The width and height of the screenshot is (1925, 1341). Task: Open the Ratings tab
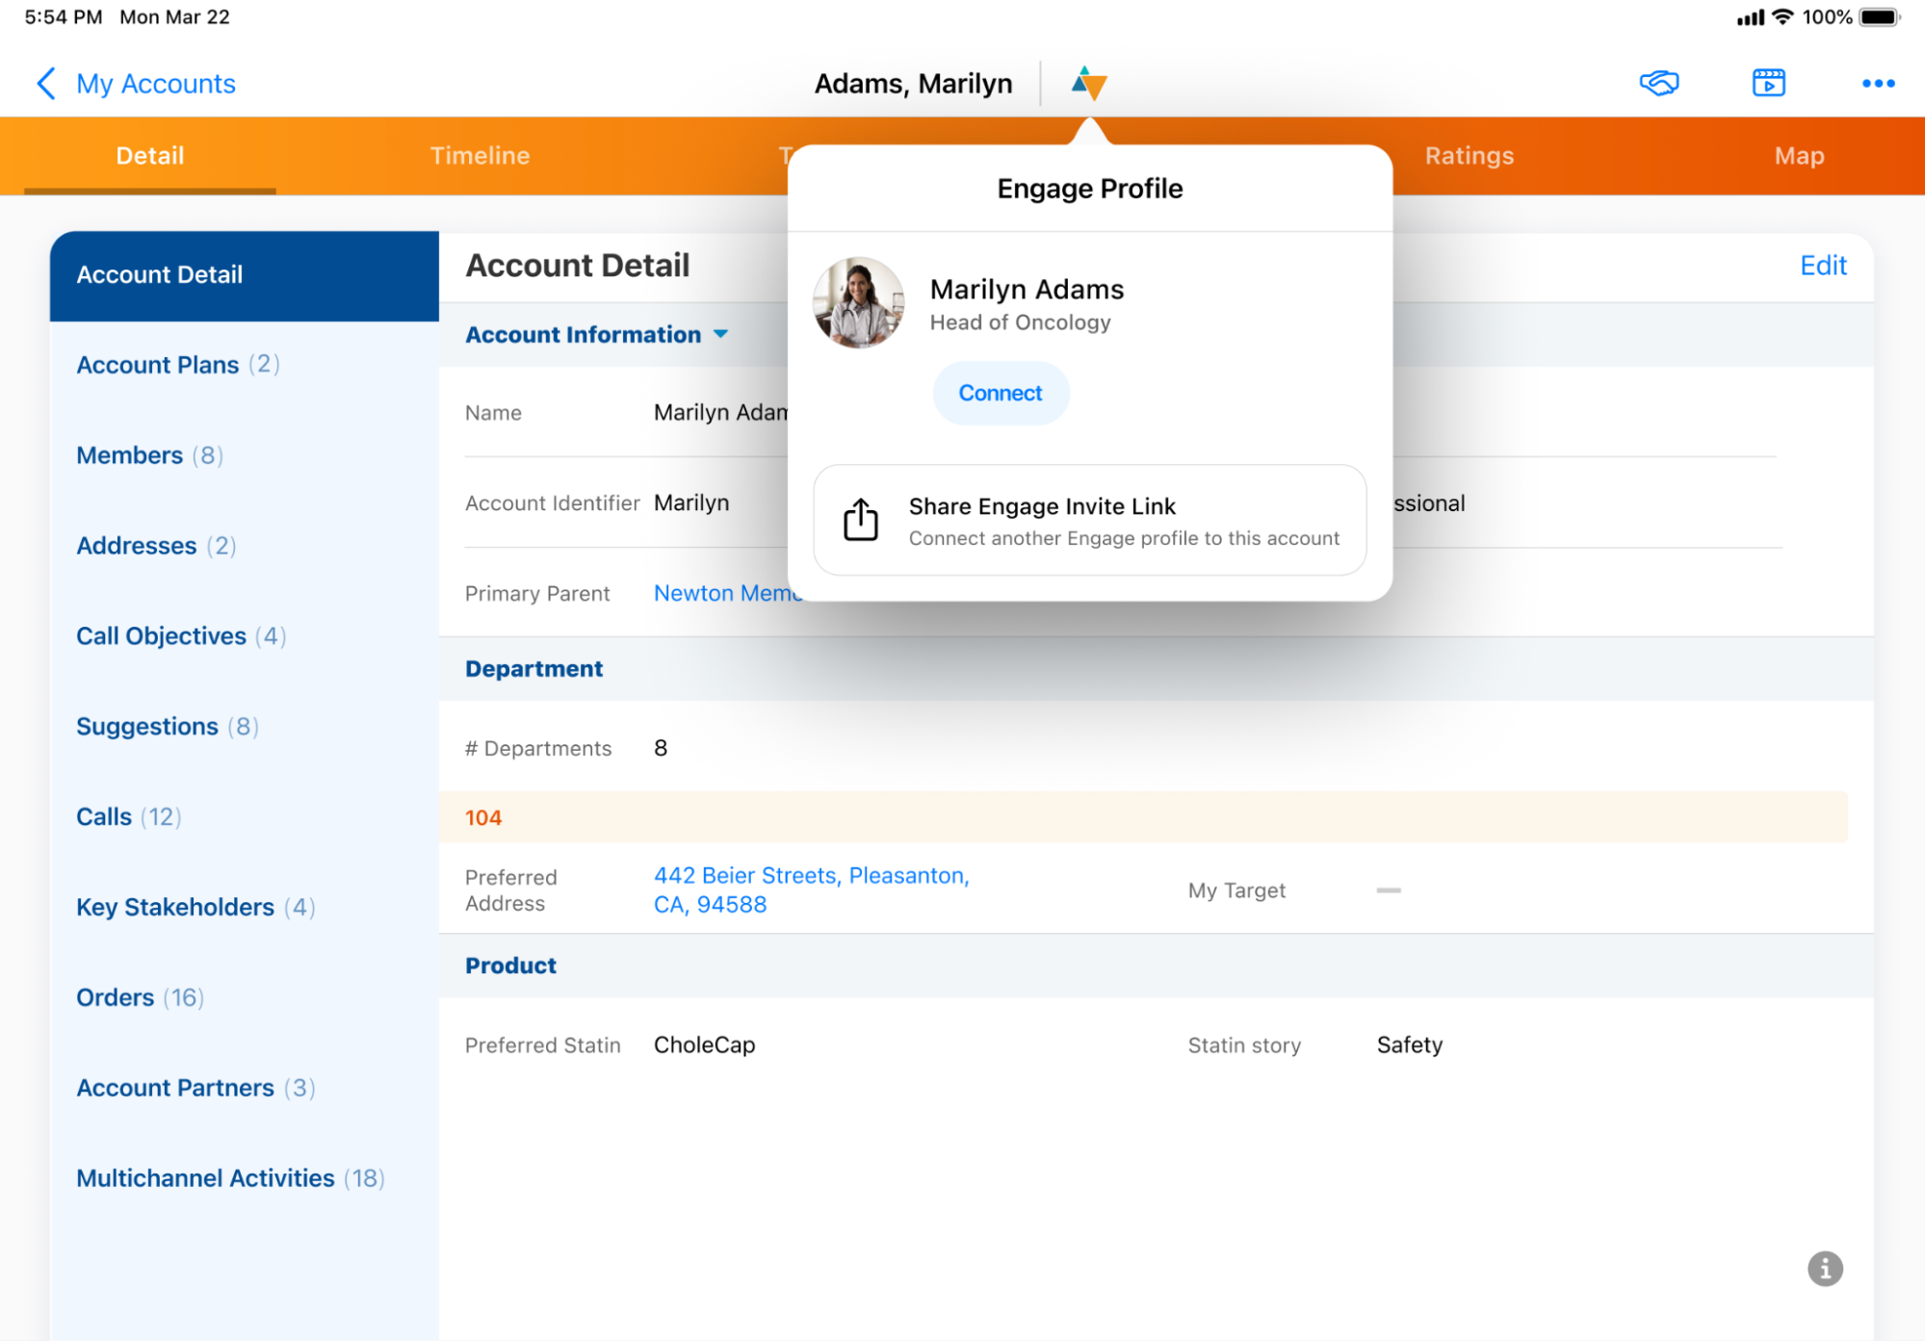point(1469,156)
